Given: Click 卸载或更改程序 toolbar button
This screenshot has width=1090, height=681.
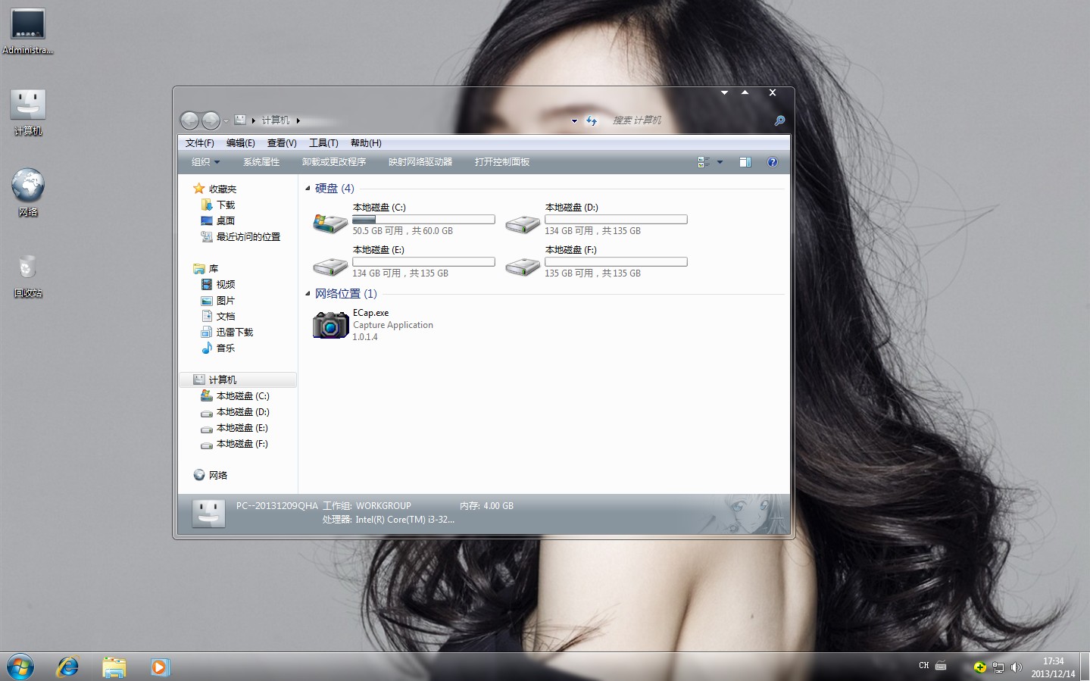Looking at the screenshot, I should point(334,162).
